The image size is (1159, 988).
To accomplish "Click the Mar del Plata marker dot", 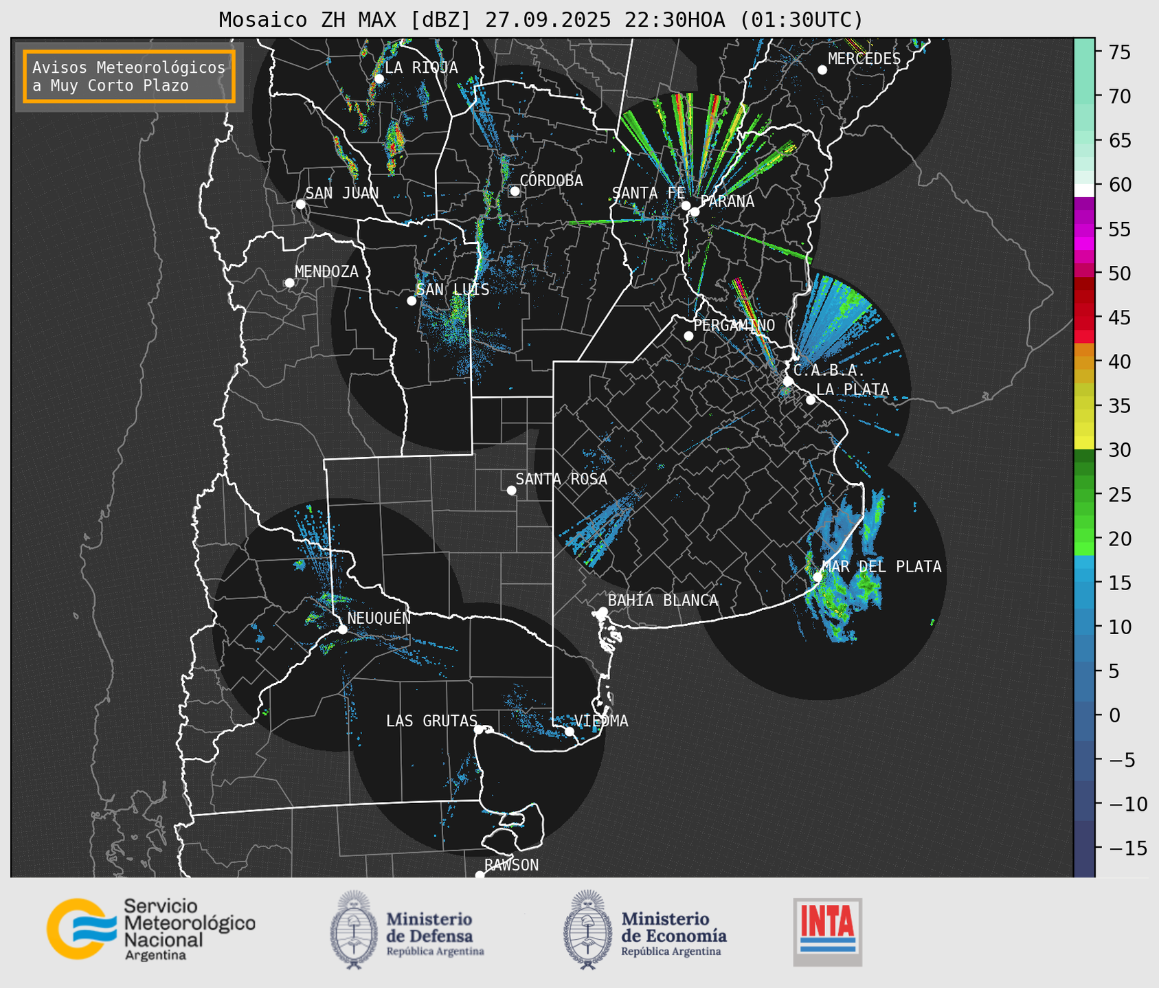I will (x=818, y=576).
